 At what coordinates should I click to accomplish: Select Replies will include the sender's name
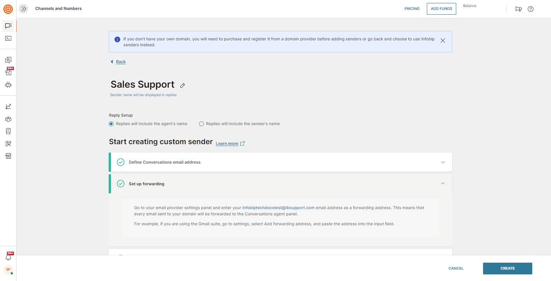pos(201,124)
